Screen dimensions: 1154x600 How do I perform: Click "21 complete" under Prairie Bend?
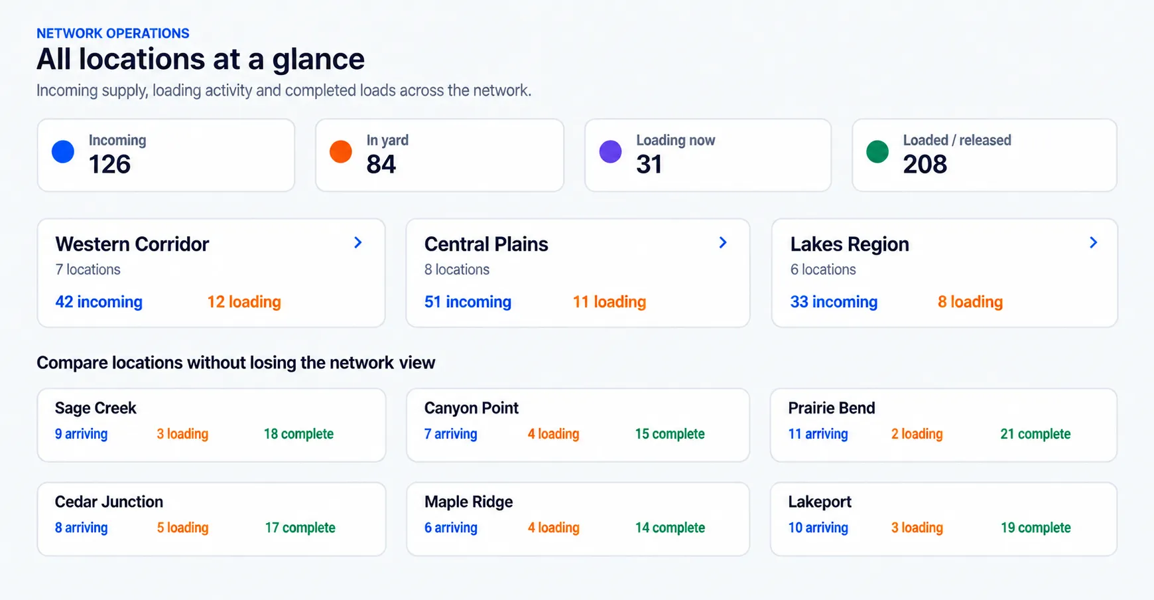click(1035, 434)
